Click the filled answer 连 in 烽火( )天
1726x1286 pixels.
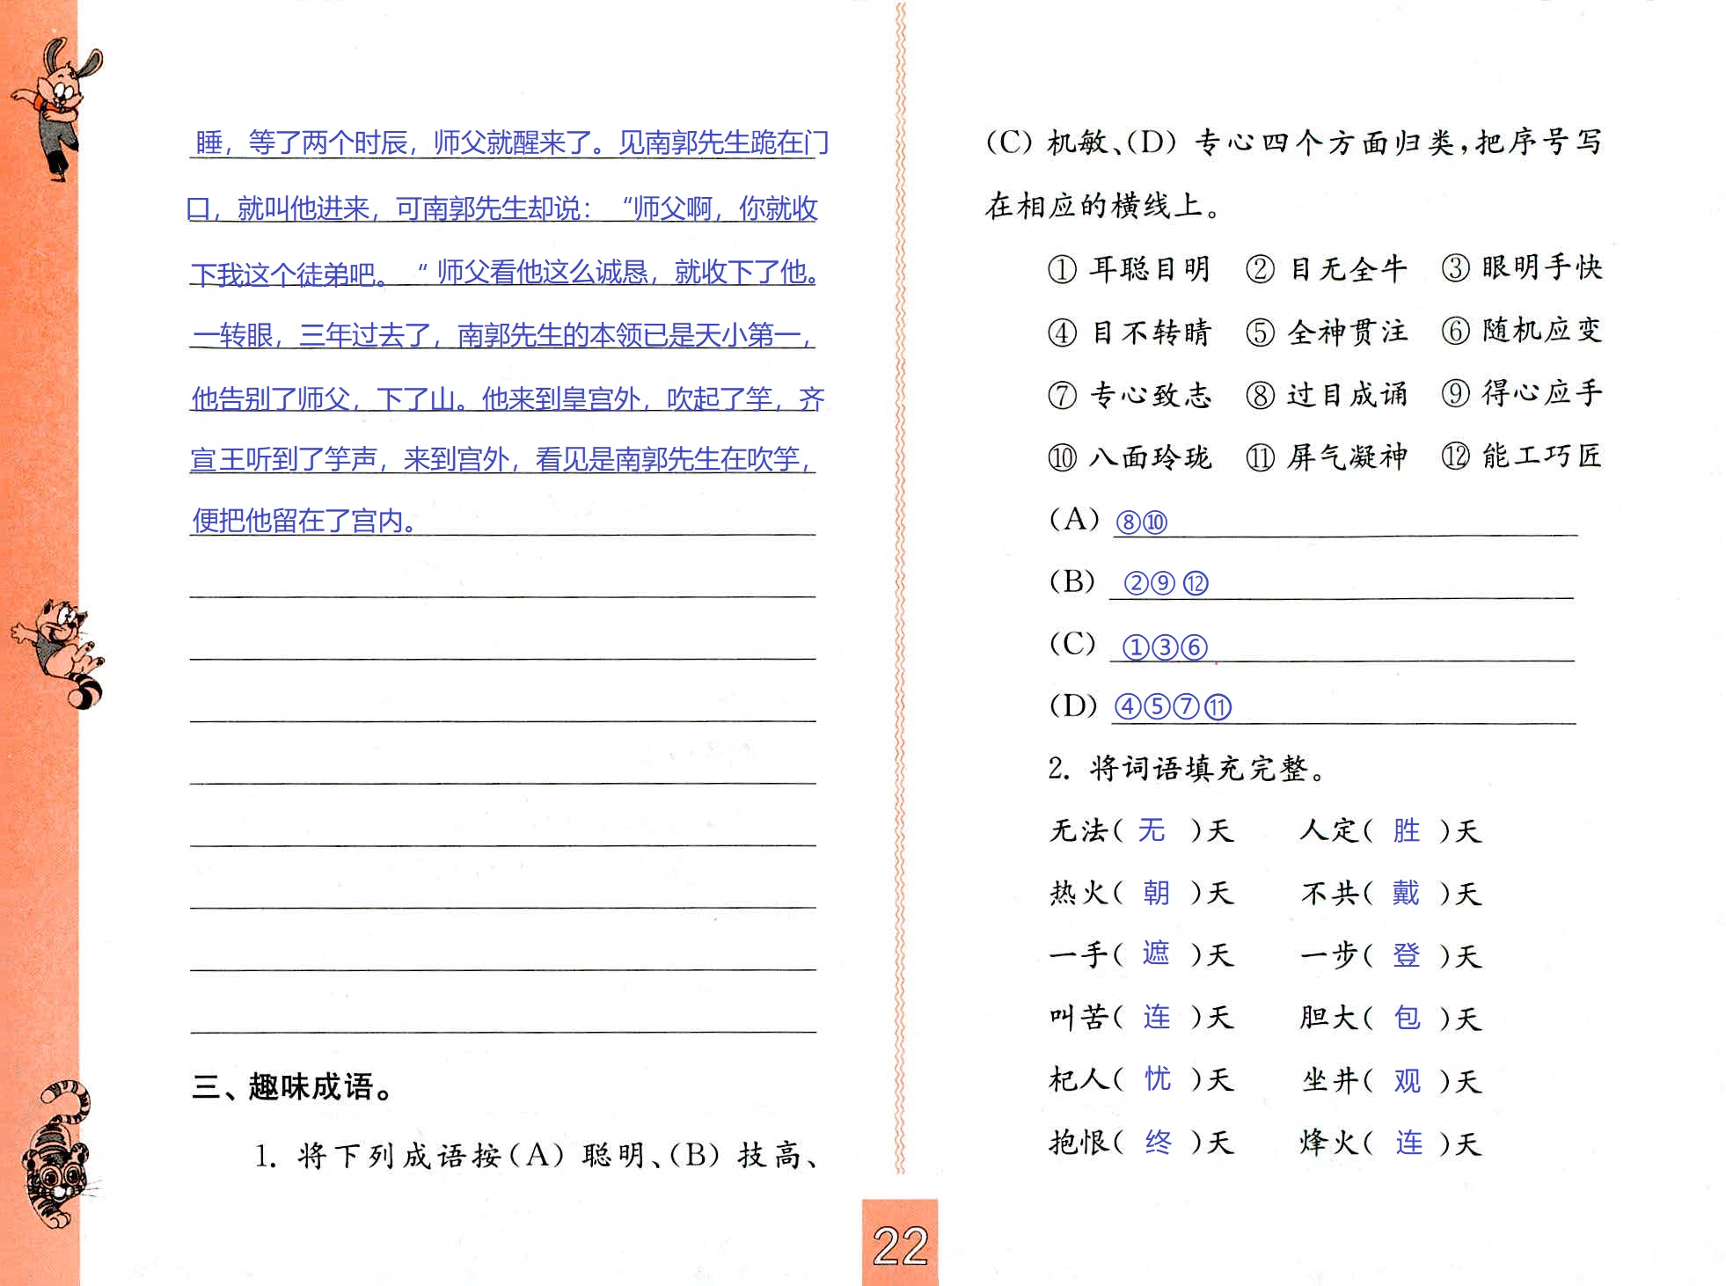[1408, 1143]
